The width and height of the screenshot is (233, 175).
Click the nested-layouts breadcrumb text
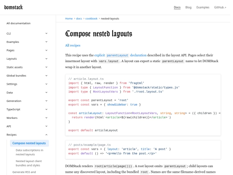pyautogui.click(x=110, y=19)
